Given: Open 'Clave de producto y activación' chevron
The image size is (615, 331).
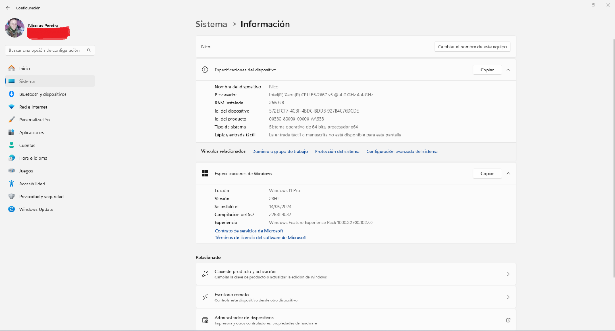Looking at the screenshot, I should click(508, 274).
